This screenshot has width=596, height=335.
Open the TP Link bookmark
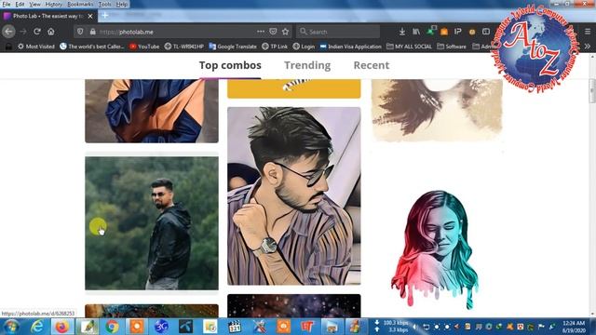pyautogui.click(x=275, y=47)
